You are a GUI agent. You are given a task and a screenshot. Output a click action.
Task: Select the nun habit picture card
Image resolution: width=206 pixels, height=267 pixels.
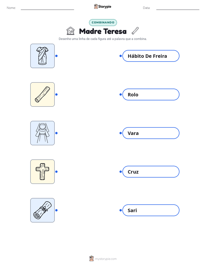click(x=42, y=133)
